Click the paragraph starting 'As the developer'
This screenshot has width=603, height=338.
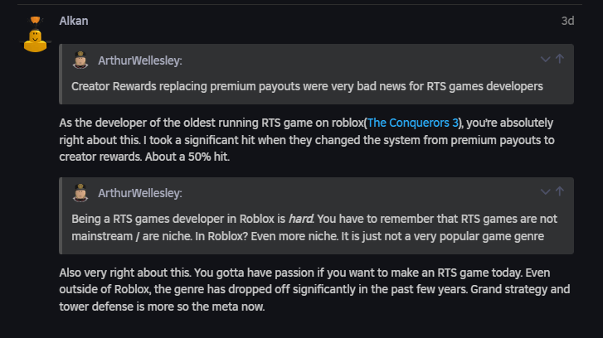(x=307, y=140)
